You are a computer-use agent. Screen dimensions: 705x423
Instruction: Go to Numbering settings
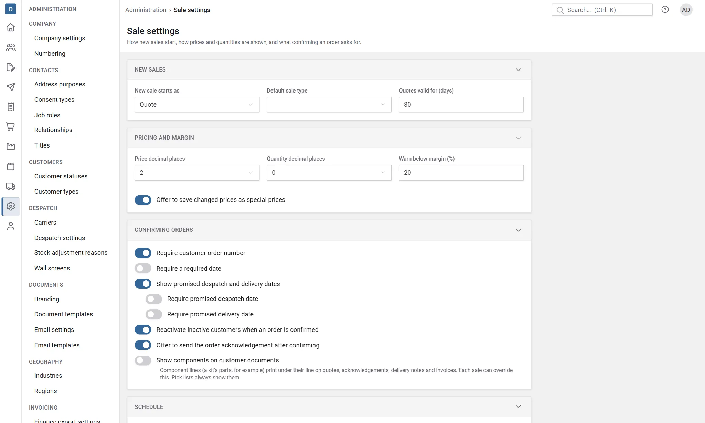tap(50, 54)
